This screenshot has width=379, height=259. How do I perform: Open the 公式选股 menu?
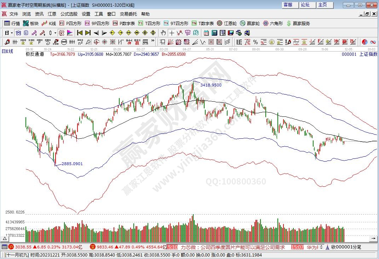click(69, 14)
